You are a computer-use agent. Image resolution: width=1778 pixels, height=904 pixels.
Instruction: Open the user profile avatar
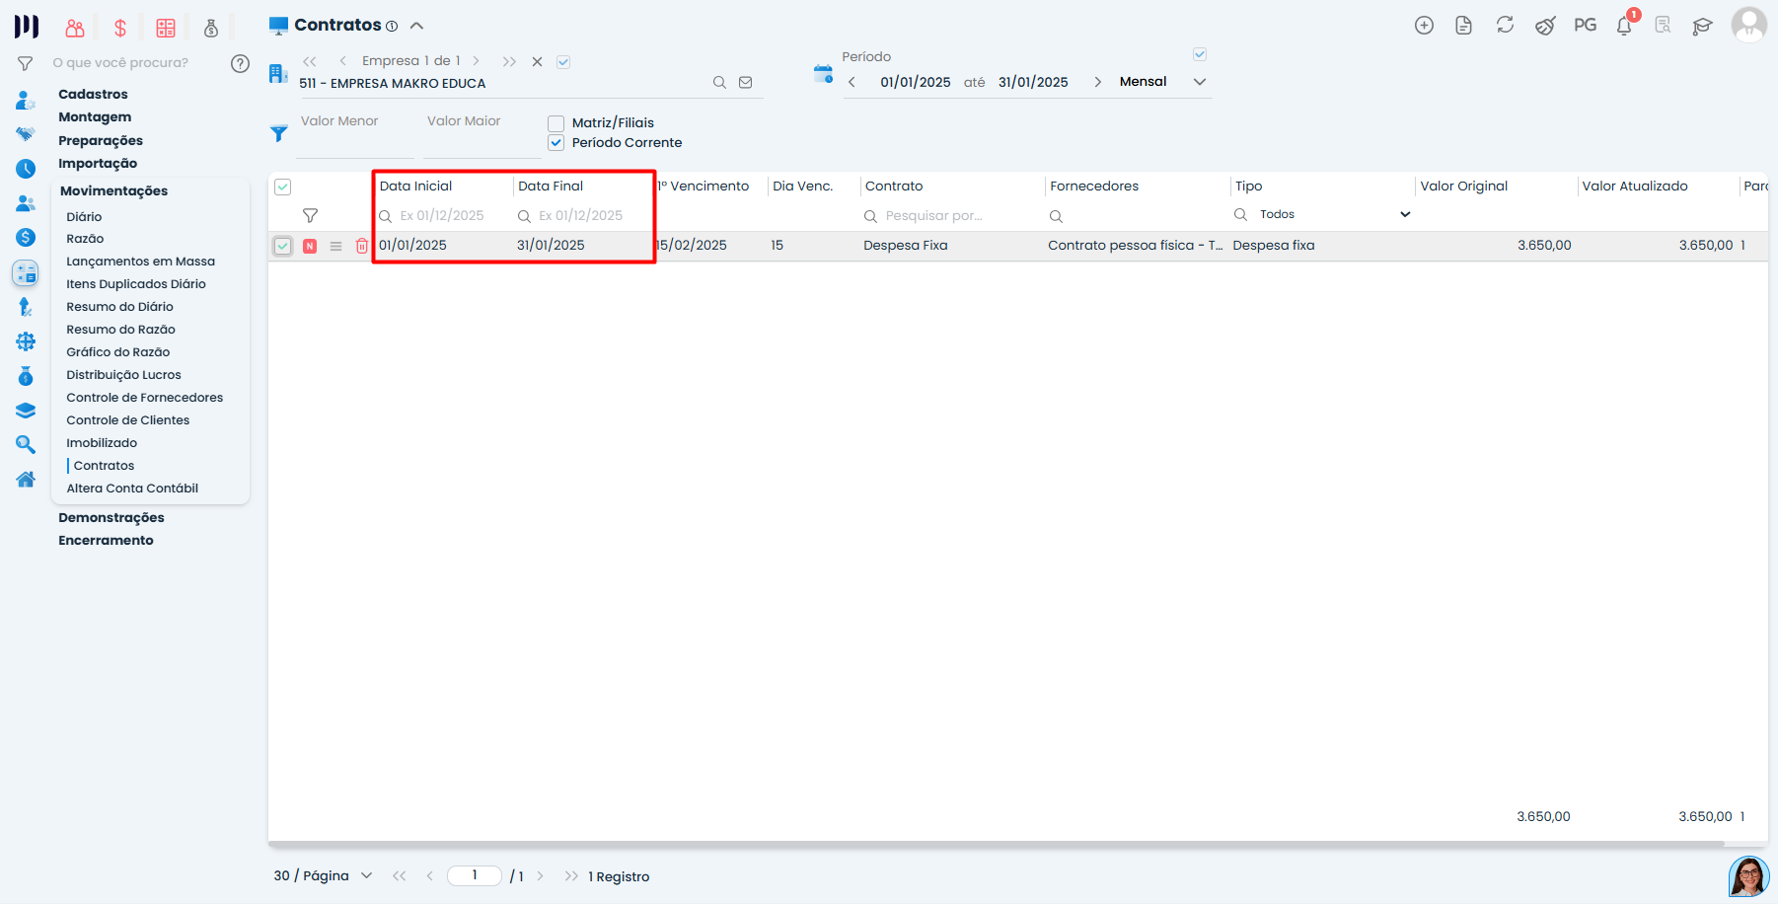click(x=1749, y=25)
